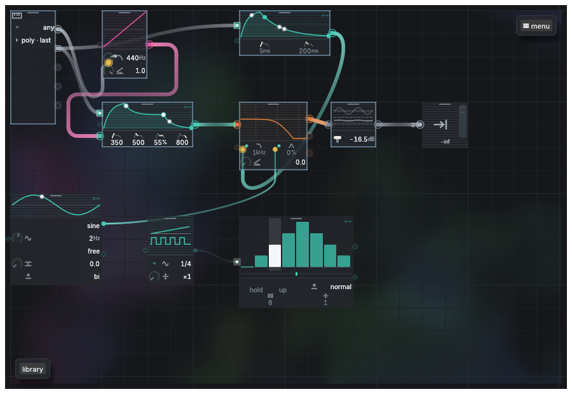Toggle the AD envelope pre-cord arrow icon

coord(325,15)
